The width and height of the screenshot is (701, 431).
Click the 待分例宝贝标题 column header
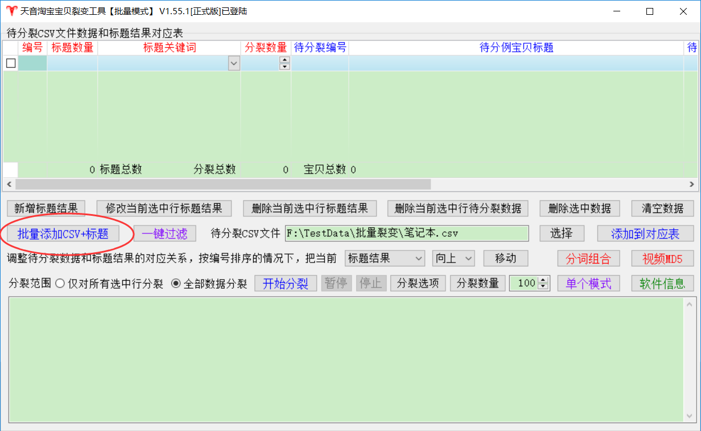[x=516, y=48]
